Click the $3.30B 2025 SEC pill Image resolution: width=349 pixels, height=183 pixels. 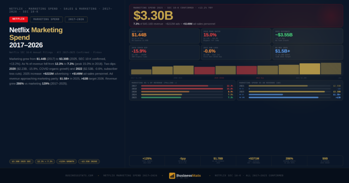point(21,162)
